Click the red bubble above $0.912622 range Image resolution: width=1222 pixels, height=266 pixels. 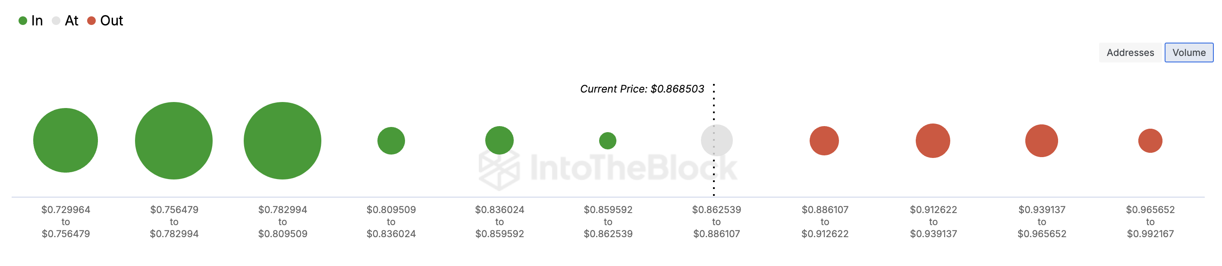(933, 141)
